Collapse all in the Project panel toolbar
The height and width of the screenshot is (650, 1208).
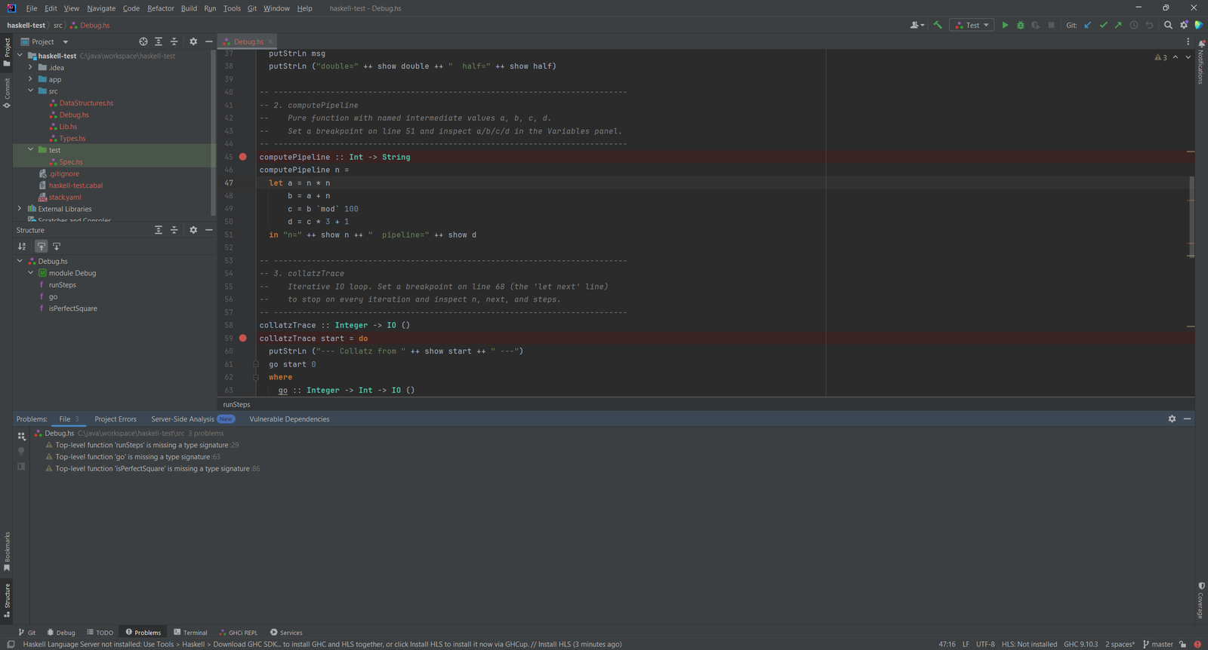(x=174, y=41)
